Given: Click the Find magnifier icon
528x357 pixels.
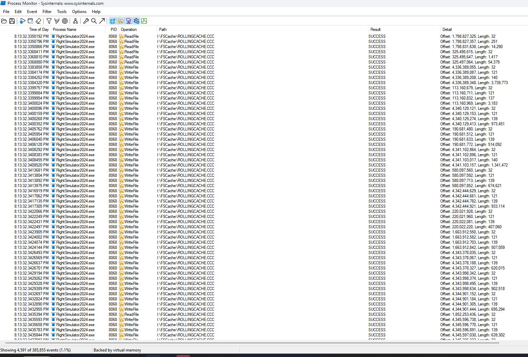Looking at the screenshot, I should [94, 21].
